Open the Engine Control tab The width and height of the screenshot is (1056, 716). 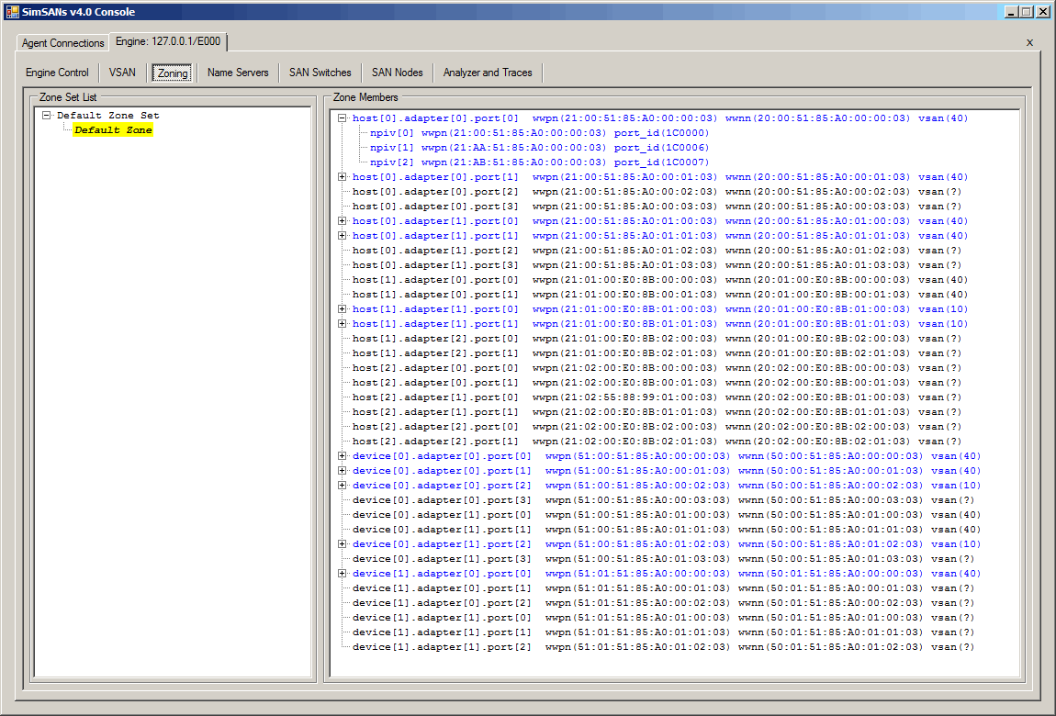[x=57, y=73]
